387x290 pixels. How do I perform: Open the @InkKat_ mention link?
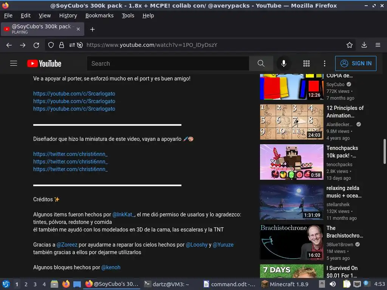coord(124,214)
